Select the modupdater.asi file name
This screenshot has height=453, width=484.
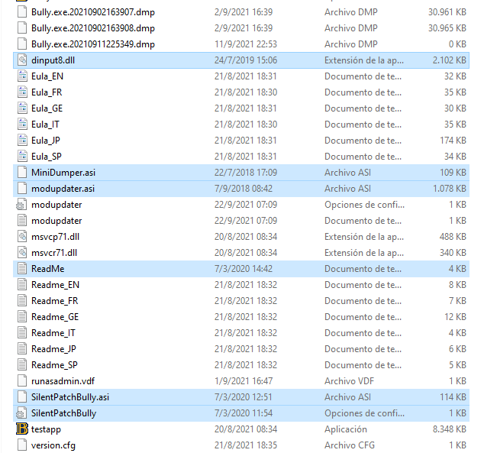pyautogui.click(x=63, y=189)
